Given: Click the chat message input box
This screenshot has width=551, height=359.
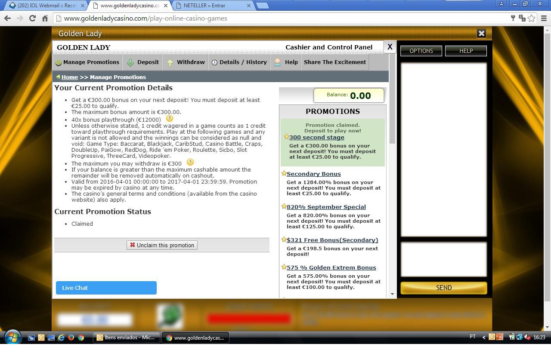Looking at the screenshot, I should (444, 259).
